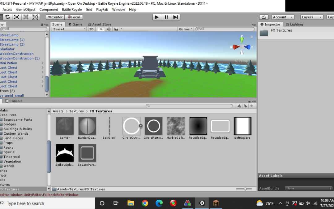Click Search by Label tag icon
The image size is (334, 209).
245,106
